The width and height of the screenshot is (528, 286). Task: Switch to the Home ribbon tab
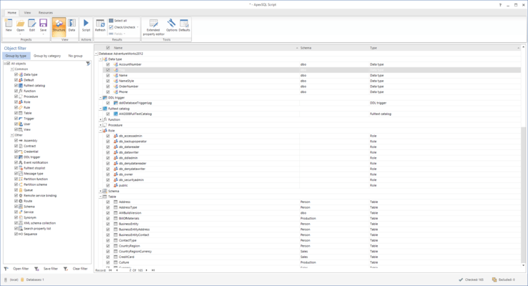[11, 13]
